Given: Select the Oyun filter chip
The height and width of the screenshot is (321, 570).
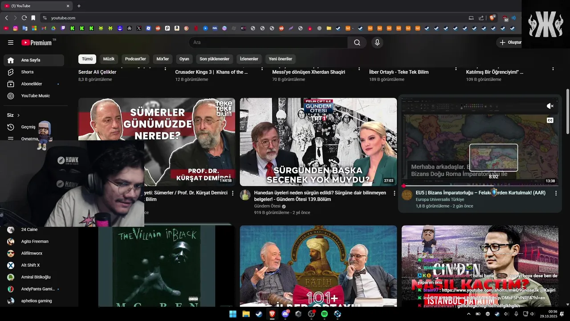Looking at the screenshot, I should coord(184,59).
